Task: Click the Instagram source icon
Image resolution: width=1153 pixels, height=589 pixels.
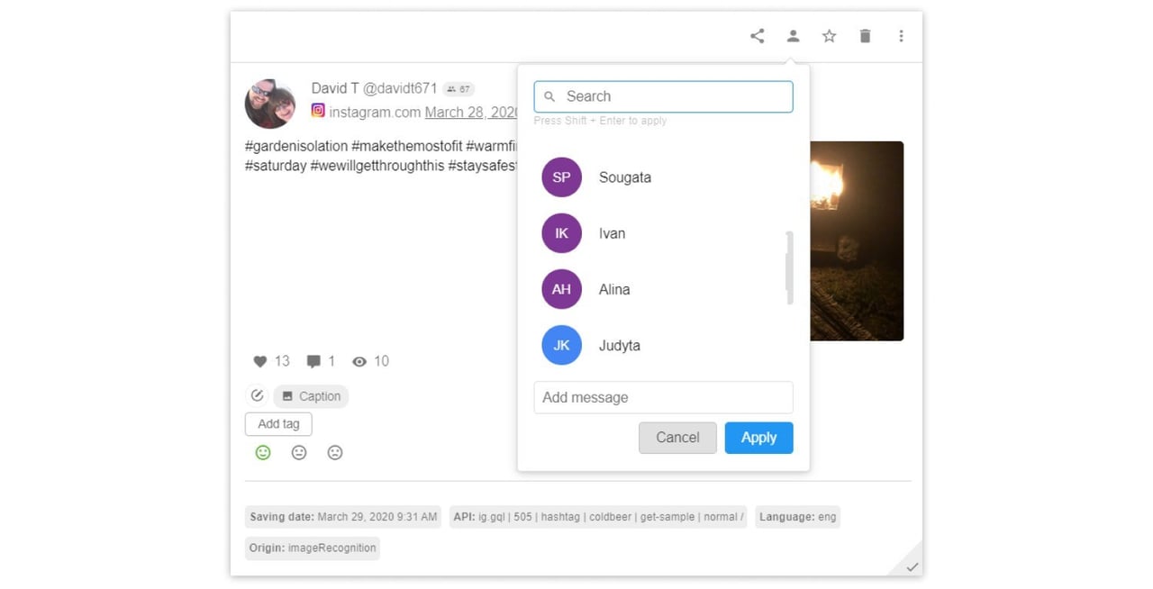Action: tap(317, 111)
